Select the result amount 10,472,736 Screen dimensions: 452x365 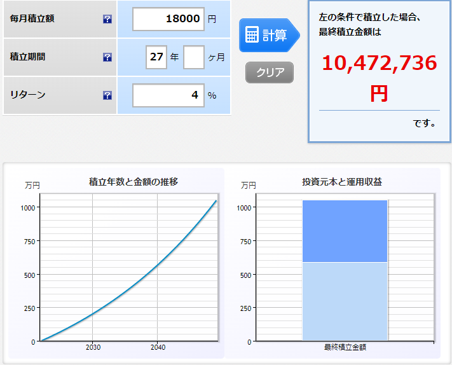tap(379, 63)
